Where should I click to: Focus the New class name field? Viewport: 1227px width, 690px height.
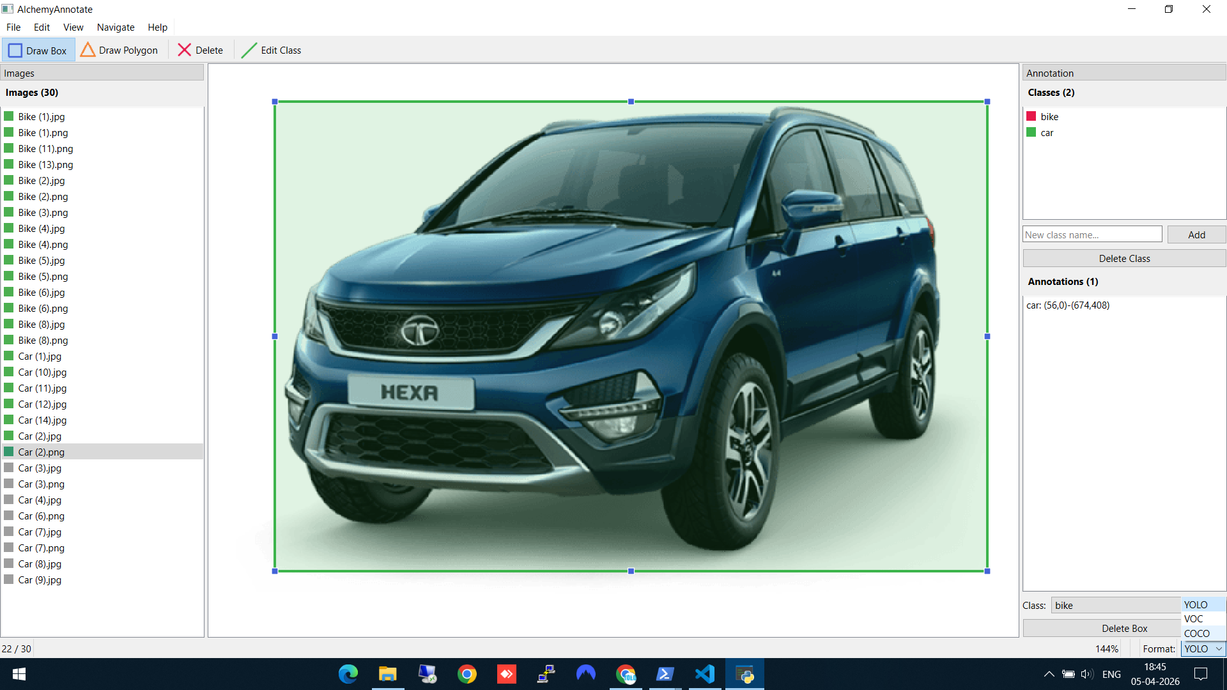click(x=1092, y=235)
